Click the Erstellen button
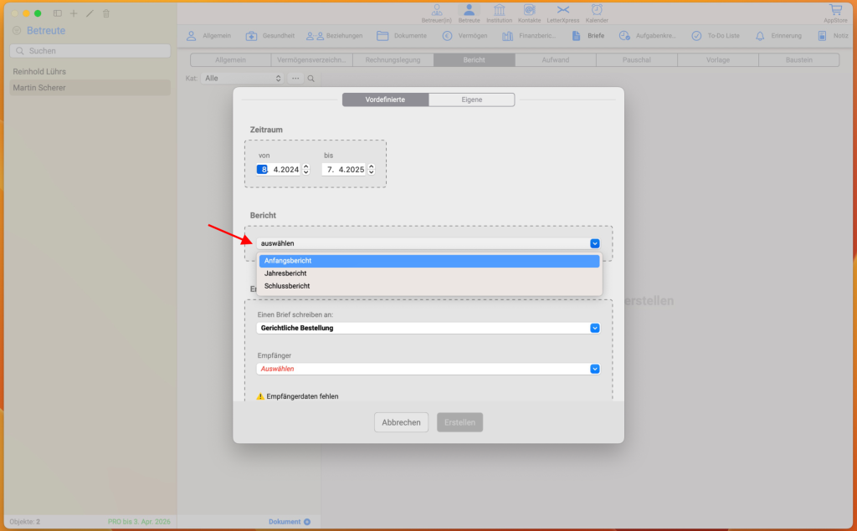This screenshot has height=531, width=857. (459, 422)
